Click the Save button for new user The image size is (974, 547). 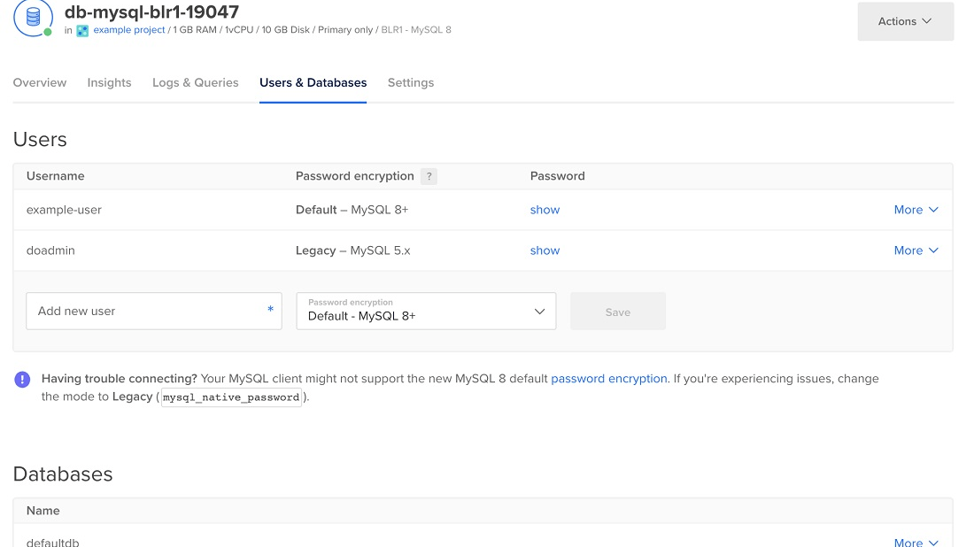(618, 312)
